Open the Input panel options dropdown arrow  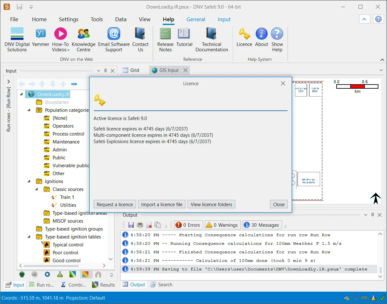pyautogui.click(x=98, y=71)
